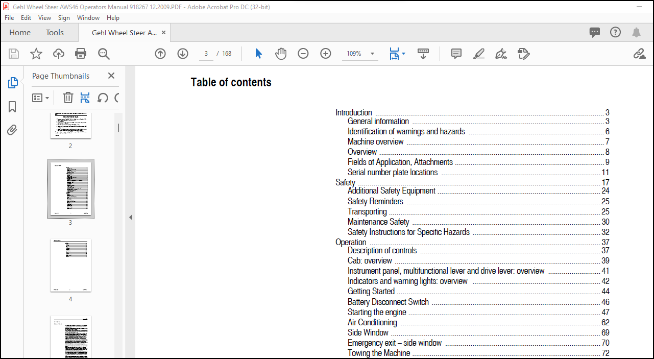The height and width of the screenshot is (359, 654).
Task: Select the Highlight text tool
Action: coord(479,54)
